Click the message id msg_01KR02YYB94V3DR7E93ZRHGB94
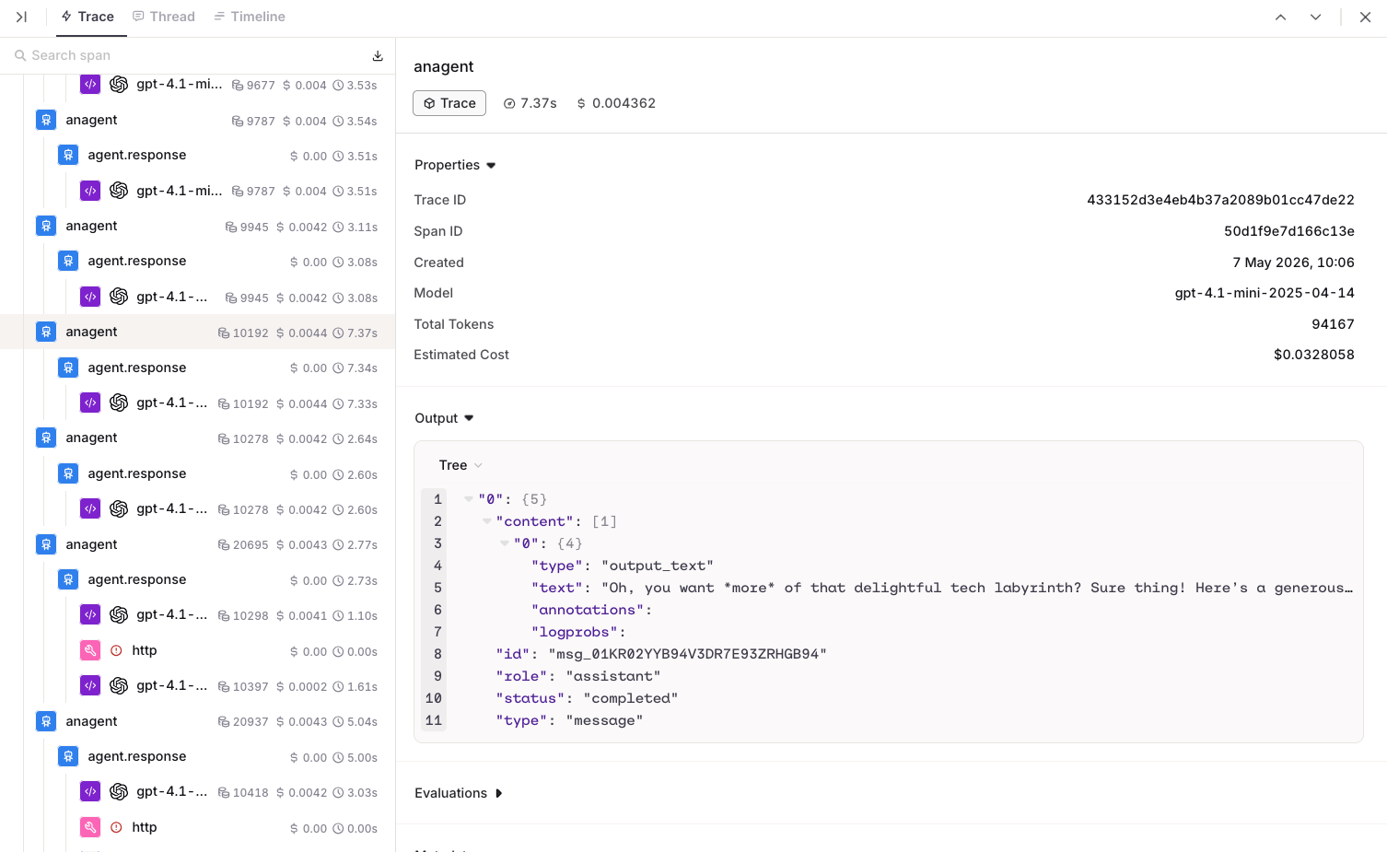 pos(687,654)
